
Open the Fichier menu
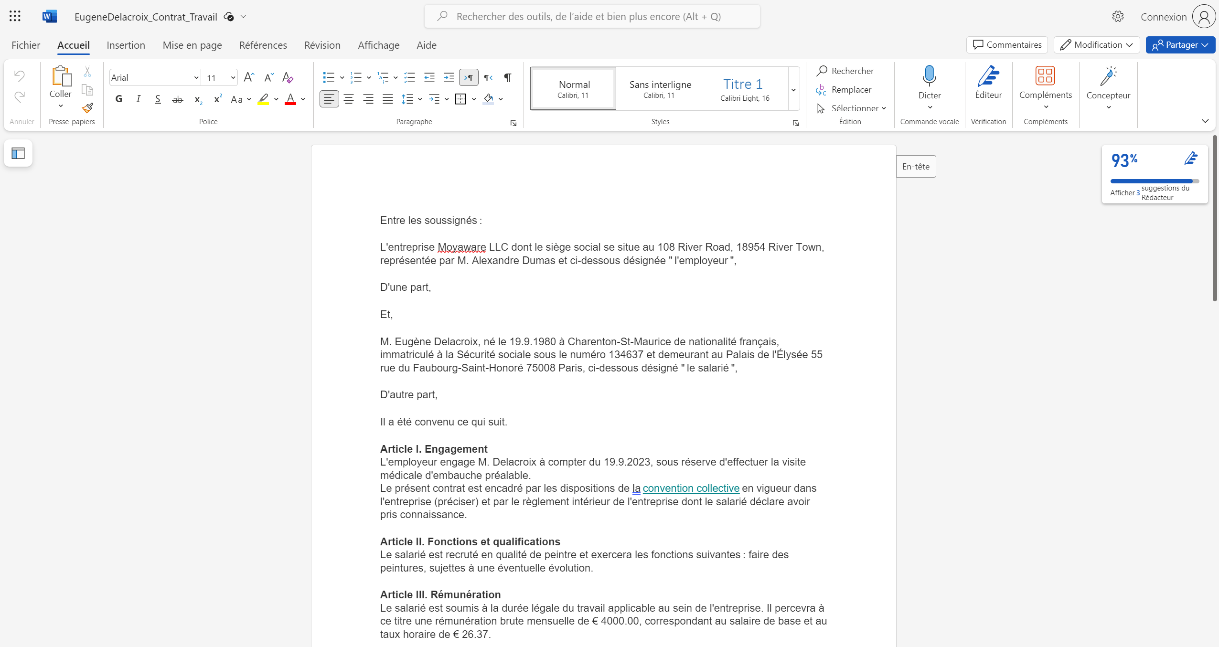[x=26, y=45]
